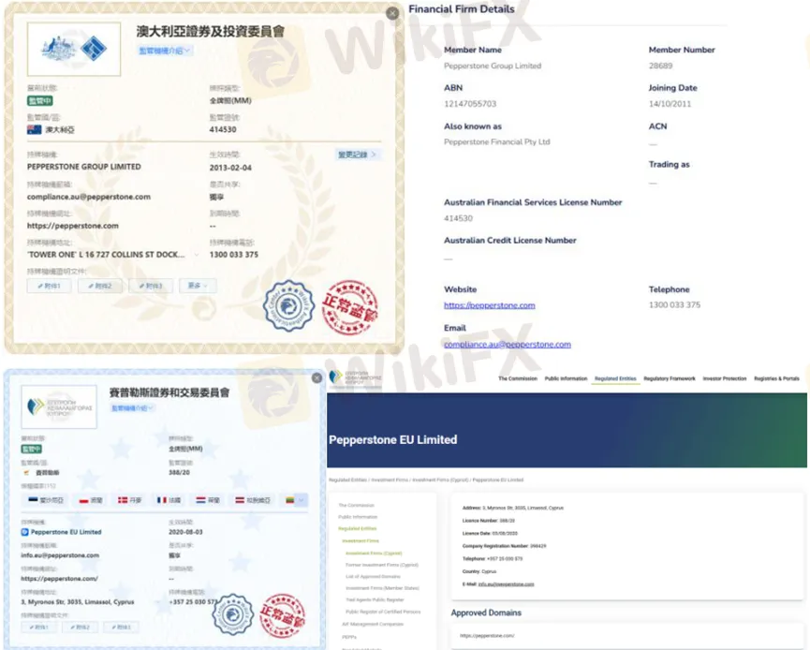Click the info.eu@pepperstone.com e-mail link on CySEC page
810x650 pixels.
[x=507, y=584]
